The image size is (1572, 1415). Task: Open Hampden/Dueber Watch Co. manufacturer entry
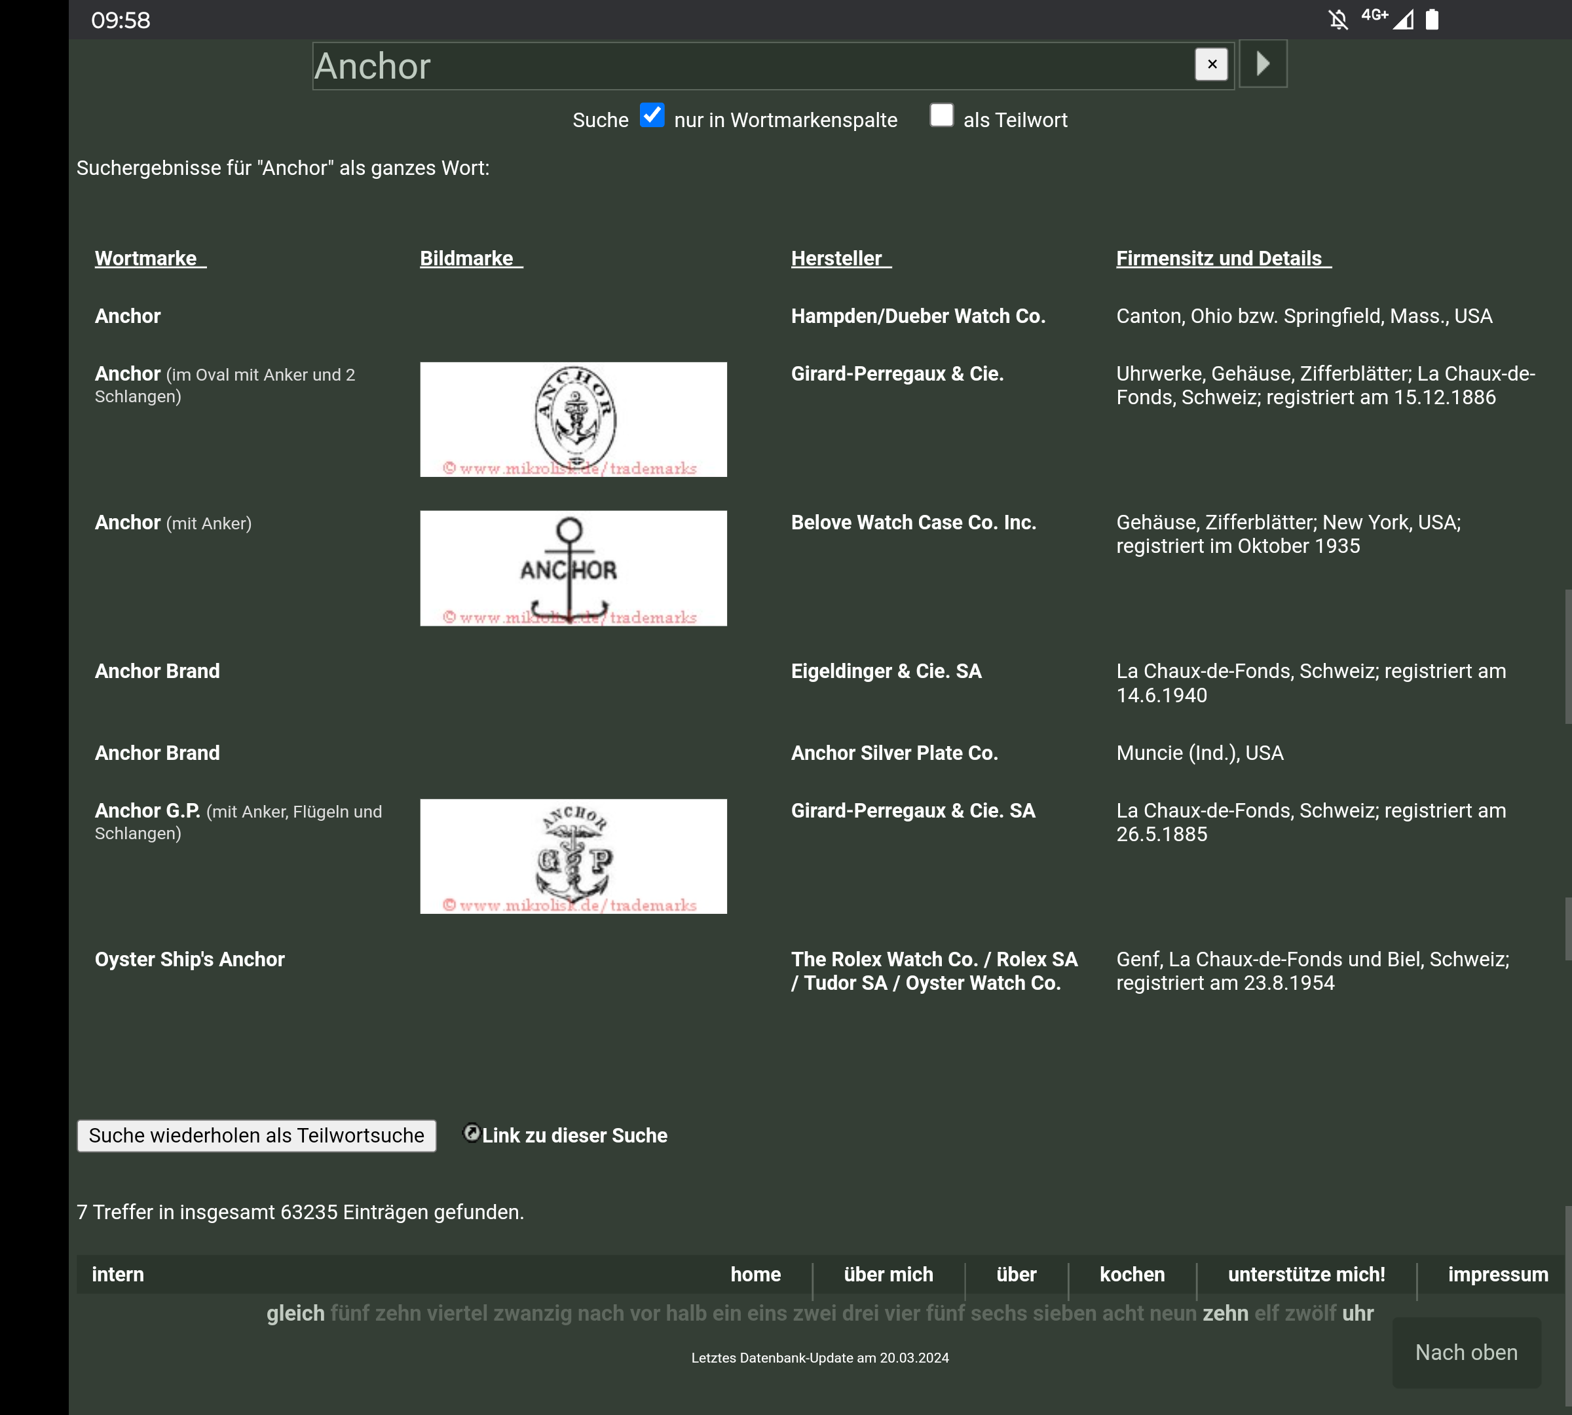click(x=918, y=316)
